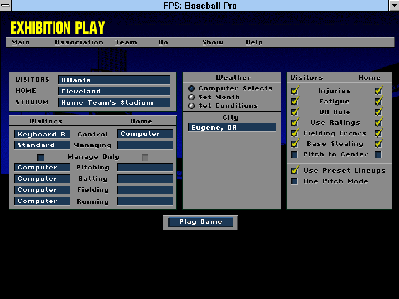Image resolution: width=399 pixels, height=299 pixels.
Task: Change Visitors control from Keyboard R
Action: tap(42, 134)
